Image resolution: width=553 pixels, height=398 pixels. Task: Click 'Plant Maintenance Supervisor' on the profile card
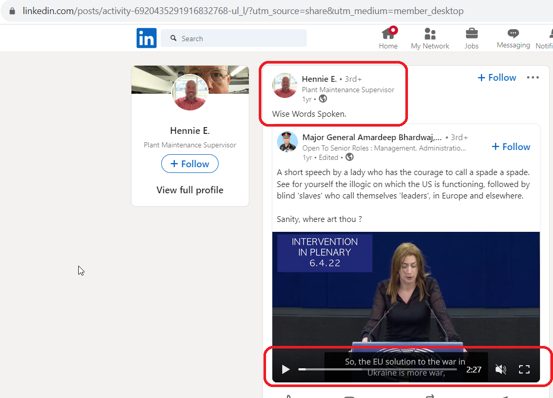click(x=190, y=145)
